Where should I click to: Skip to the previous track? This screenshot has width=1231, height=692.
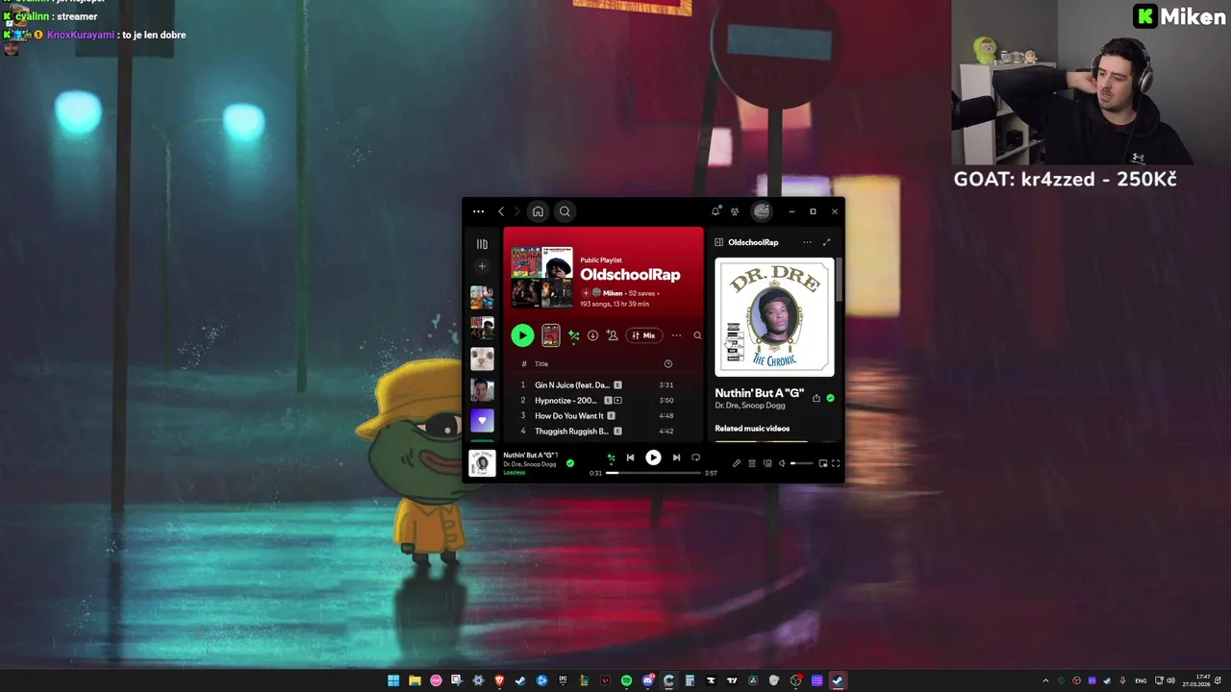pyautogui.click(x=630, y=458)
